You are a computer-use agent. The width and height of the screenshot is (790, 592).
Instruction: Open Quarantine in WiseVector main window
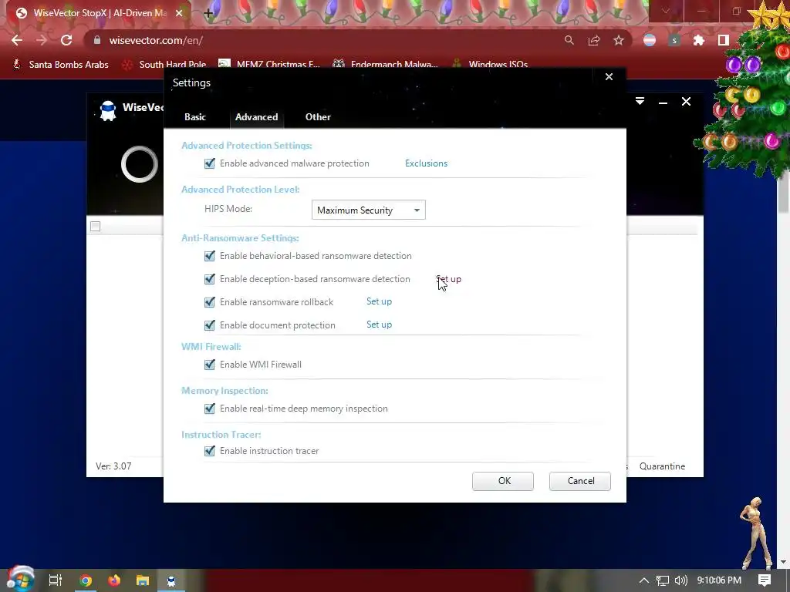click(x=662, y=466)
